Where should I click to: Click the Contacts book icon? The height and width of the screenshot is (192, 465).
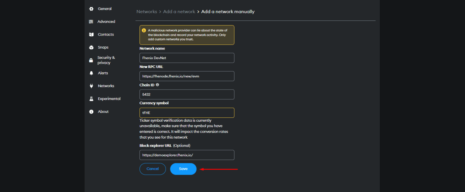point(91,34)
